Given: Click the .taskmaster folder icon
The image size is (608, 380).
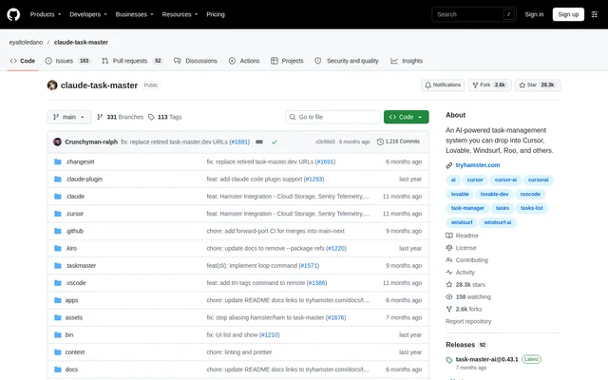Looking at the screenshot, I should click(x=58, y=266).
